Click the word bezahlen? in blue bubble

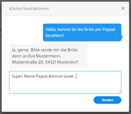tap(55, 36)
